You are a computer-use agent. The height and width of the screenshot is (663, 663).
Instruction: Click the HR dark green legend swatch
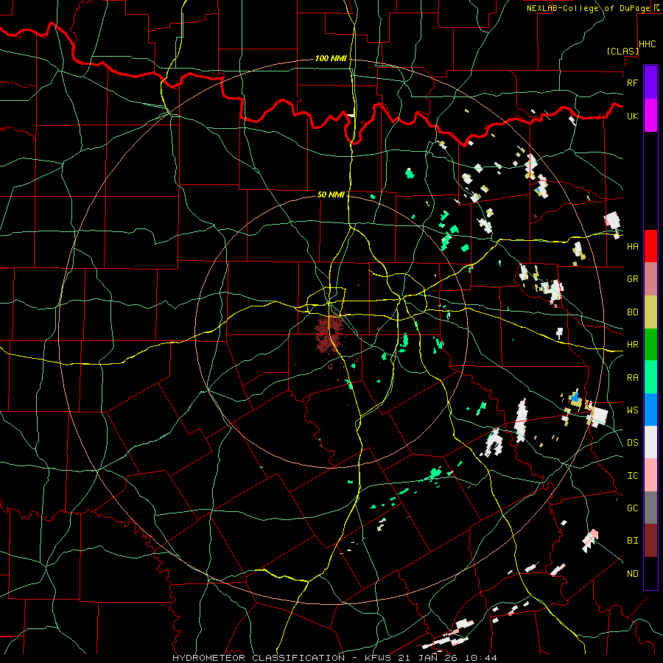coord(650,345)
